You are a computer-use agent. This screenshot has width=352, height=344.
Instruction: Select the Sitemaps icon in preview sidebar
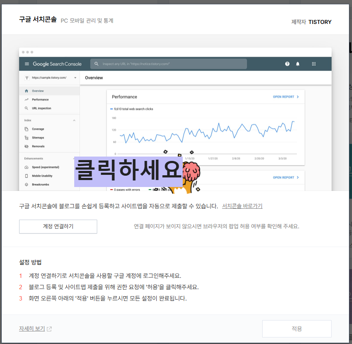click(26, 138)
